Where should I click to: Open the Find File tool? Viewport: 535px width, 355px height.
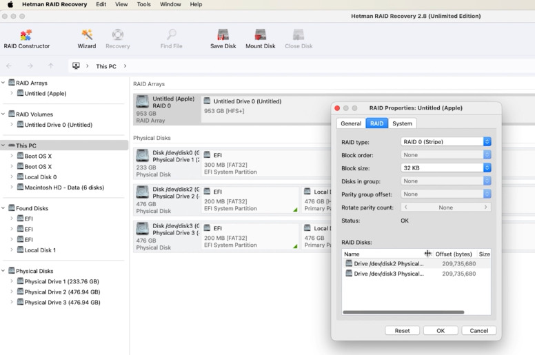pyautogui.click(x=171, y=39)
